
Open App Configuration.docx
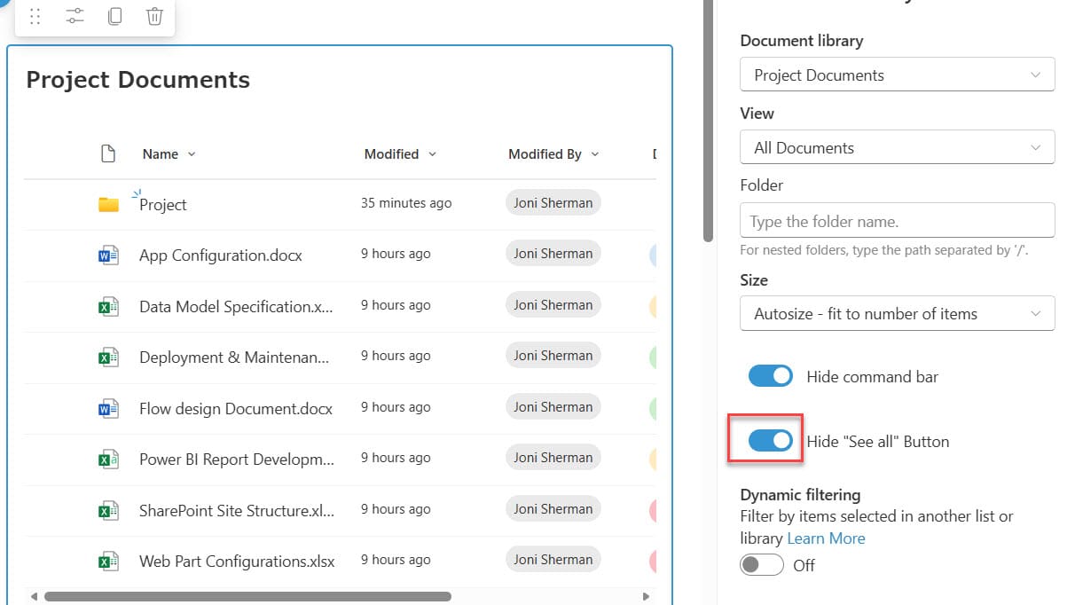tap(221, 255)
